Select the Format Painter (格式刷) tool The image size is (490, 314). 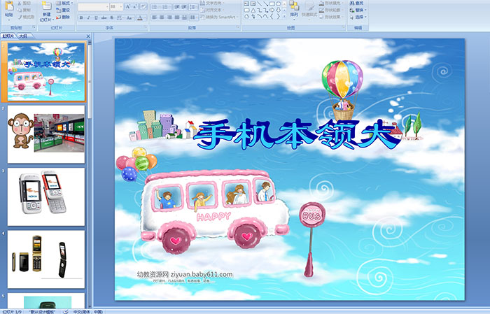[26, 17]
